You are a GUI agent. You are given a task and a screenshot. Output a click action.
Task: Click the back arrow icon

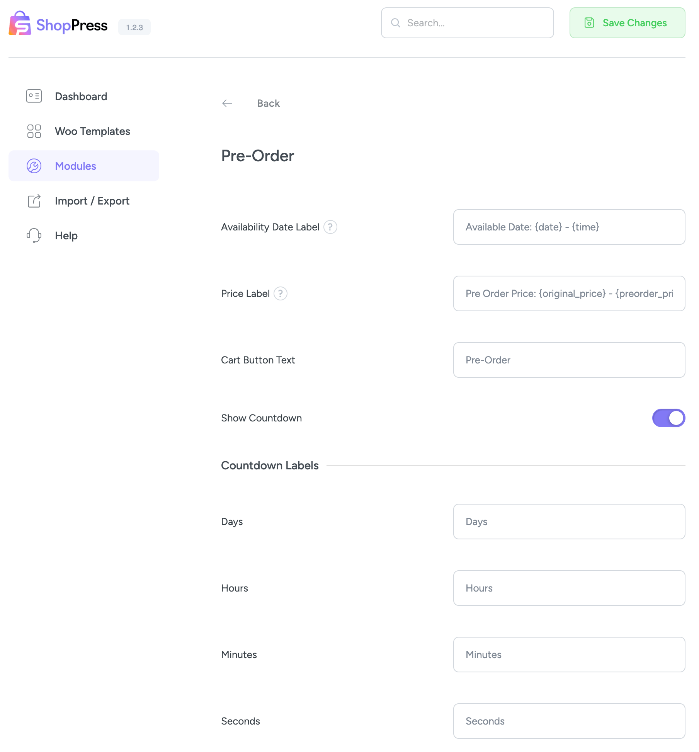click(x=227, y=103)
